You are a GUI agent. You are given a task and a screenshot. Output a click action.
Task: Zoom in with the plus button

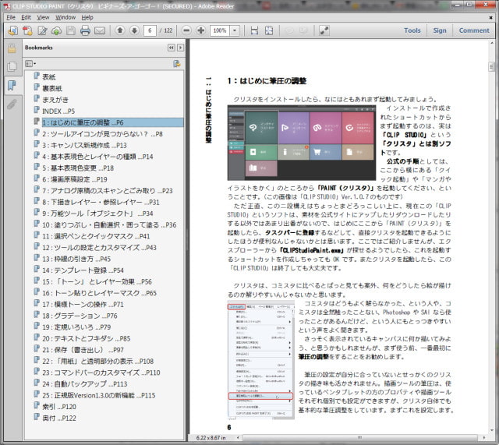click(x=200, y=31)
